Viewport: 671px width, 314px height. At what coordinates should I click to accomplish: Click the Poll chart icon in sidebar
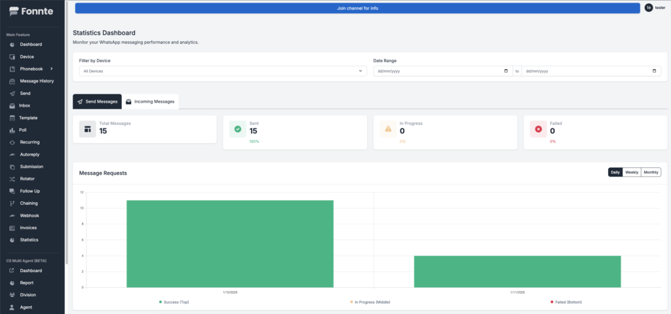tap(12, 130)
